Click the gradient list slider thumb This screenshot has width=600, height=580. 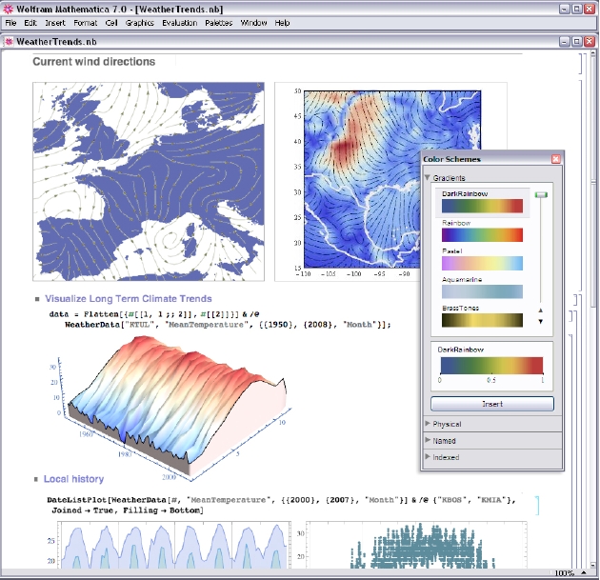point(541,194)
